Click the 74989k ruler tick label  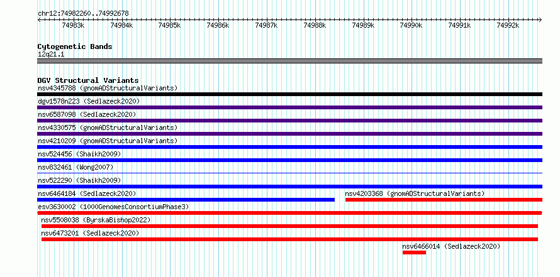tap(363, 25)
